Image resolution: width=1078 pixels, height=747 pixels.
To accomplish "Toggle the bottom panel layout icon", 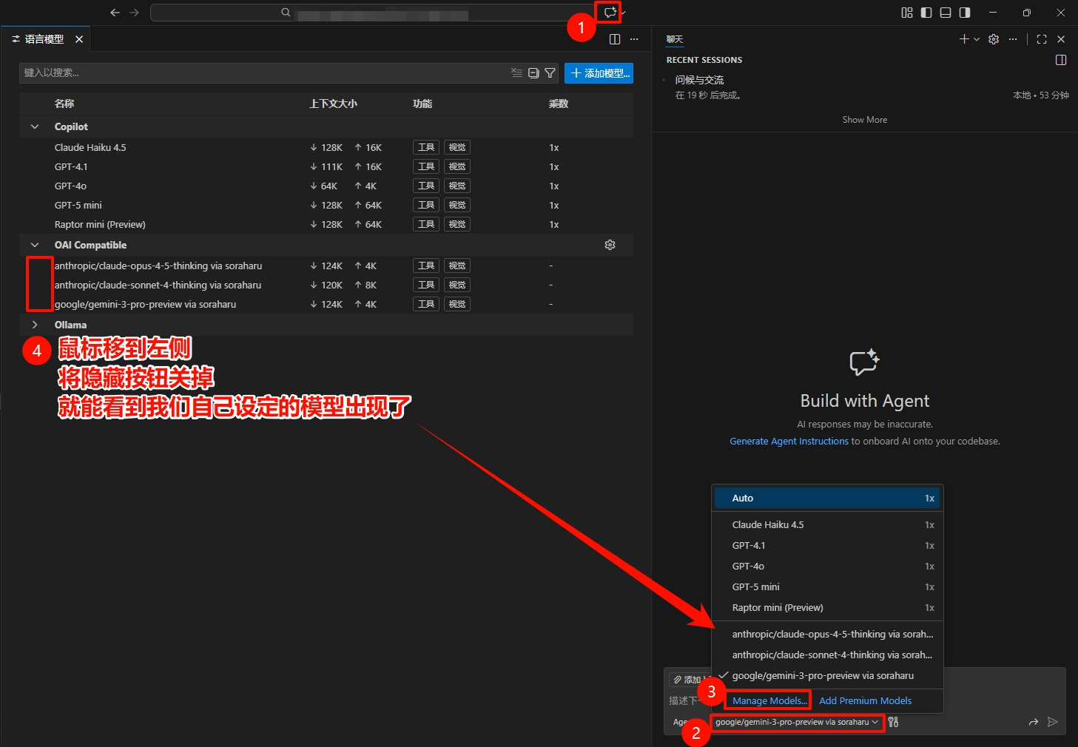I will coord(946,13).
